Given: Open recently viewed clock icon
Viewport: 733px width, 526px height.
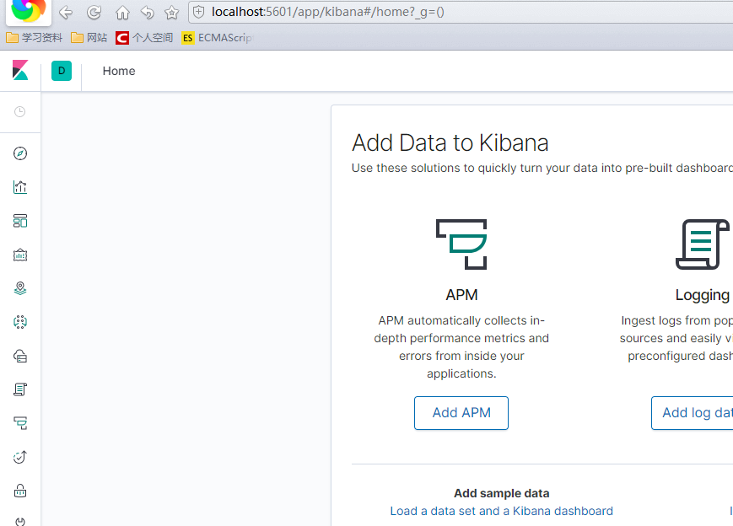Looking at the screenshot, I should pos(19,111).
